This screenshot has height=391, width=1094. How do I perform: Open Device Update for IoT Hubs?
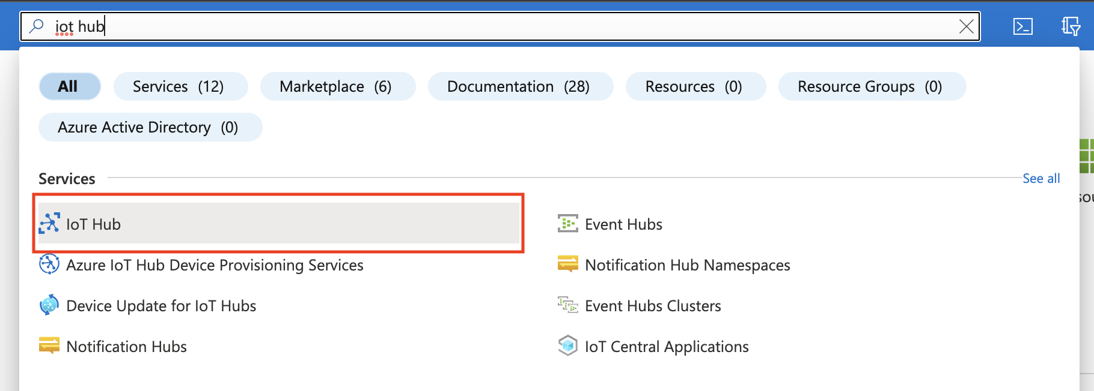[x=161, y=305]
